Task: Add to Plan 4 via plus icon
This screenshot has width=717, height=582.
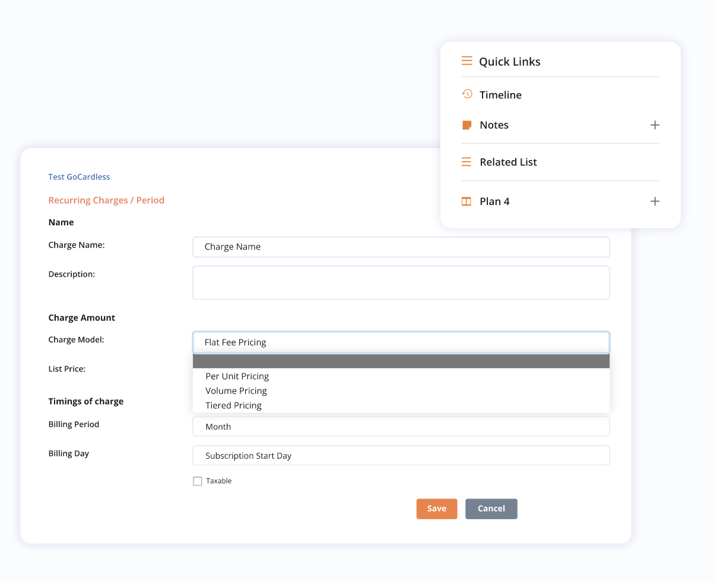Action: [x=655, y=201]
